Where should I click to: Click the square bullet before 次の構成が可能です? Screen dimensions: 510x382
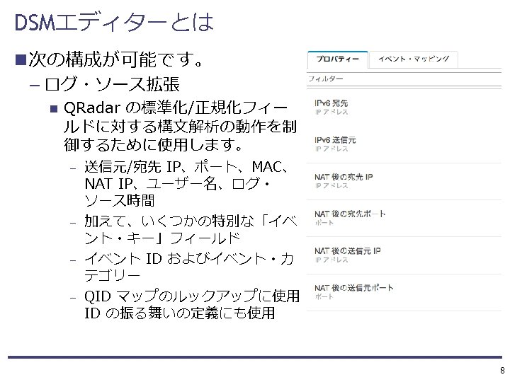tap(21, 59)
